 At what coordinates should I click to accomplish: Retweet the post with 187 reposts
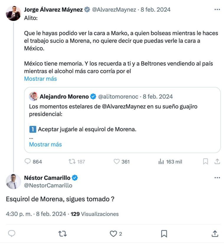(x=72, y=161)
